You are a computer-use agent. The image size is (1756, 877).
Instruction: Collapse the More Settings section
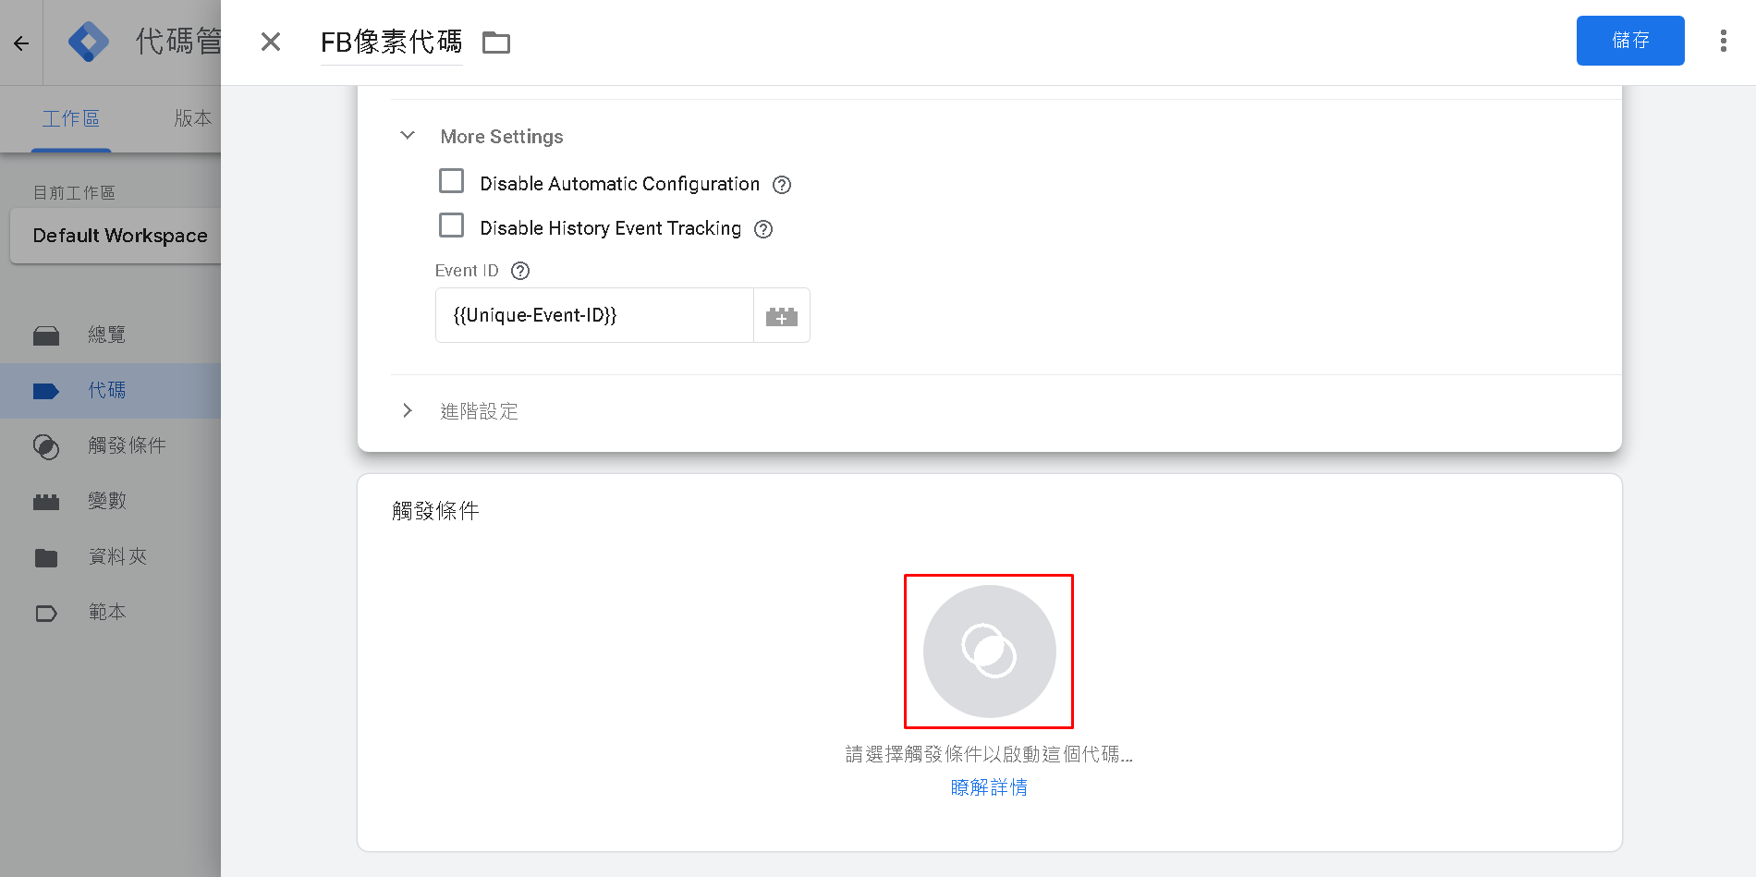408,136
